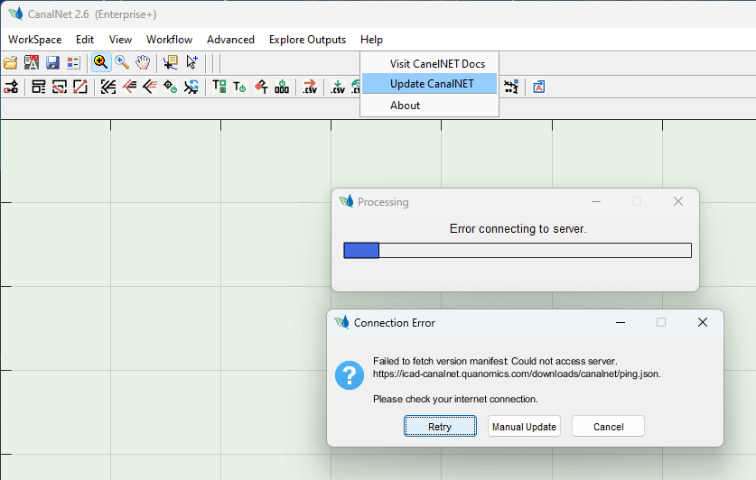Click the Help menu
This screenshot has width=756, height=480.
tap(371, 40)
